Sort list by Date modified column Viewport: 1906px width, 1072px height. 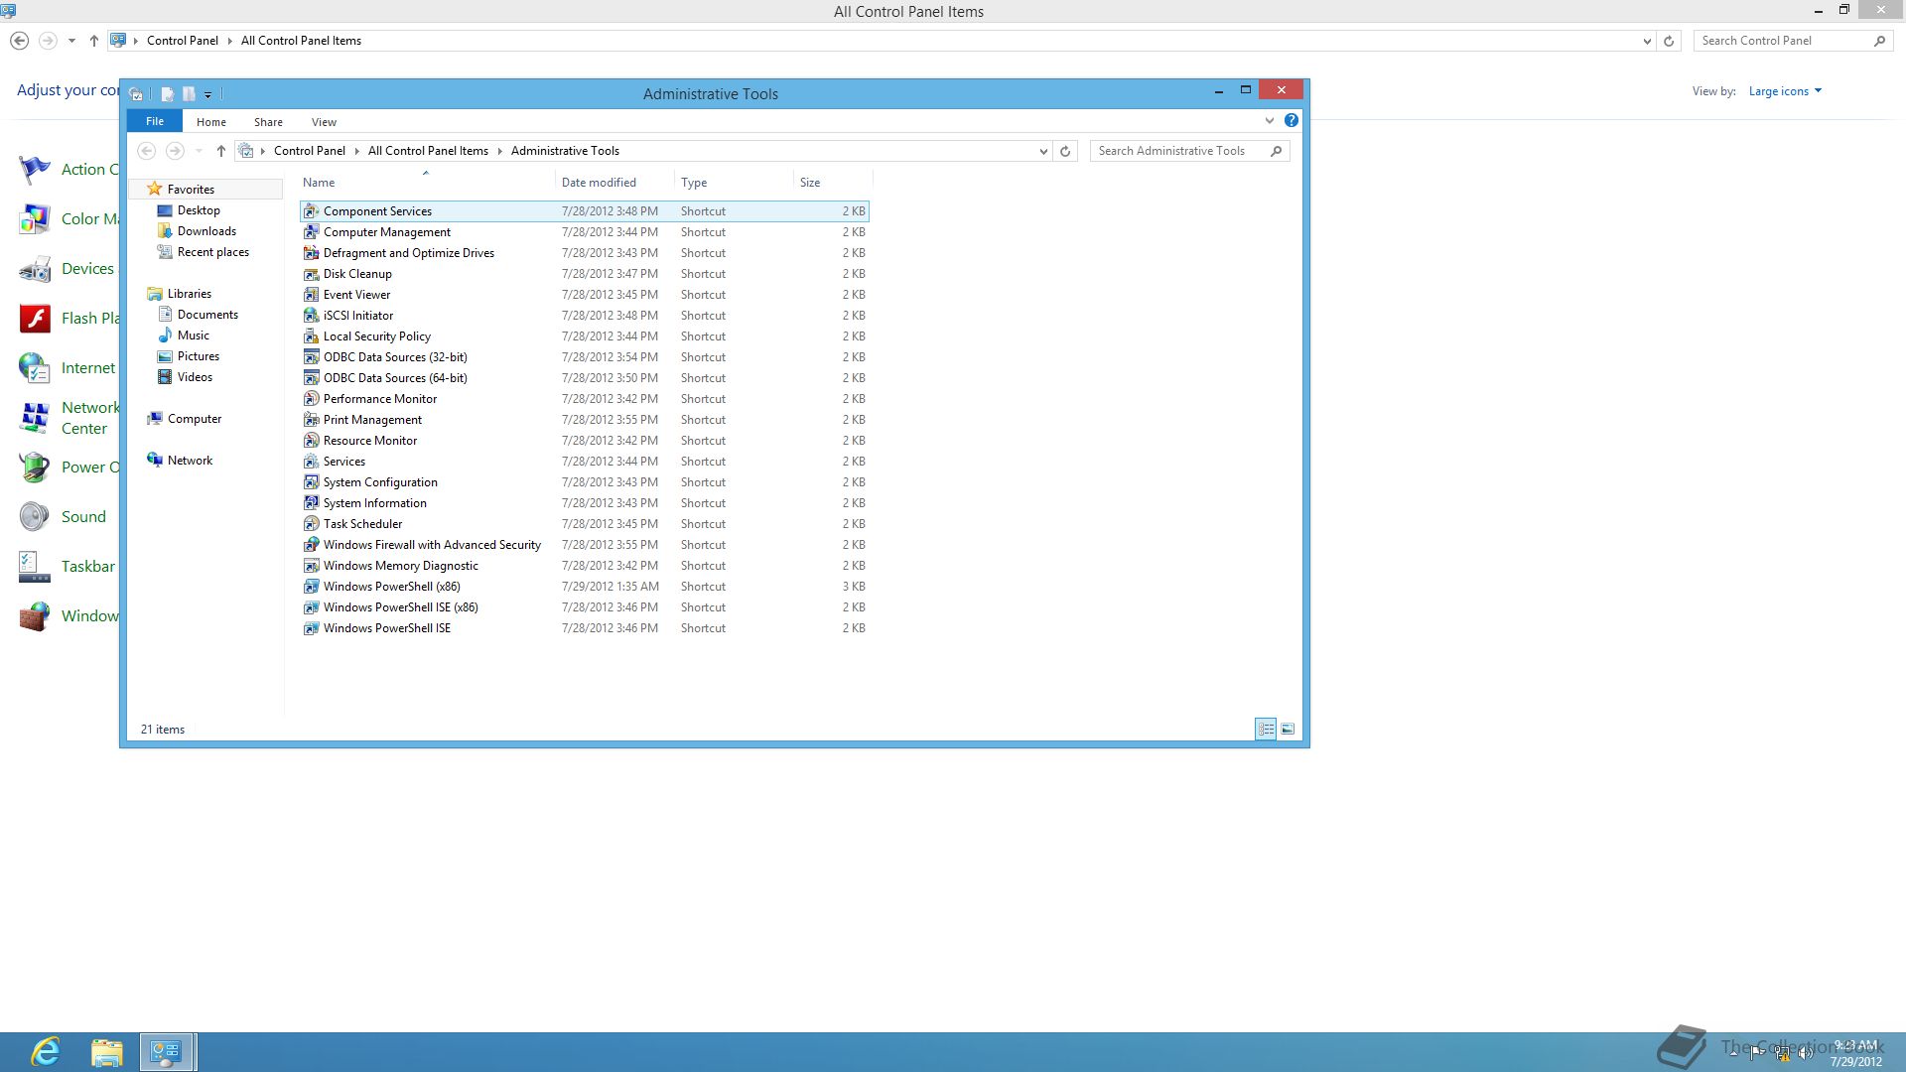[x=599, y=183]
